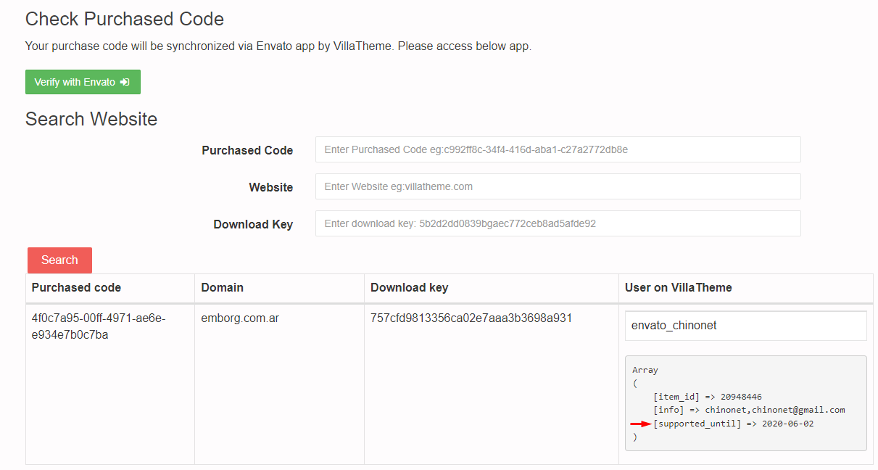Click the envato_chinonet user field
The height and width of the screenshot is (470, 878).
click(x=745, y=326)
